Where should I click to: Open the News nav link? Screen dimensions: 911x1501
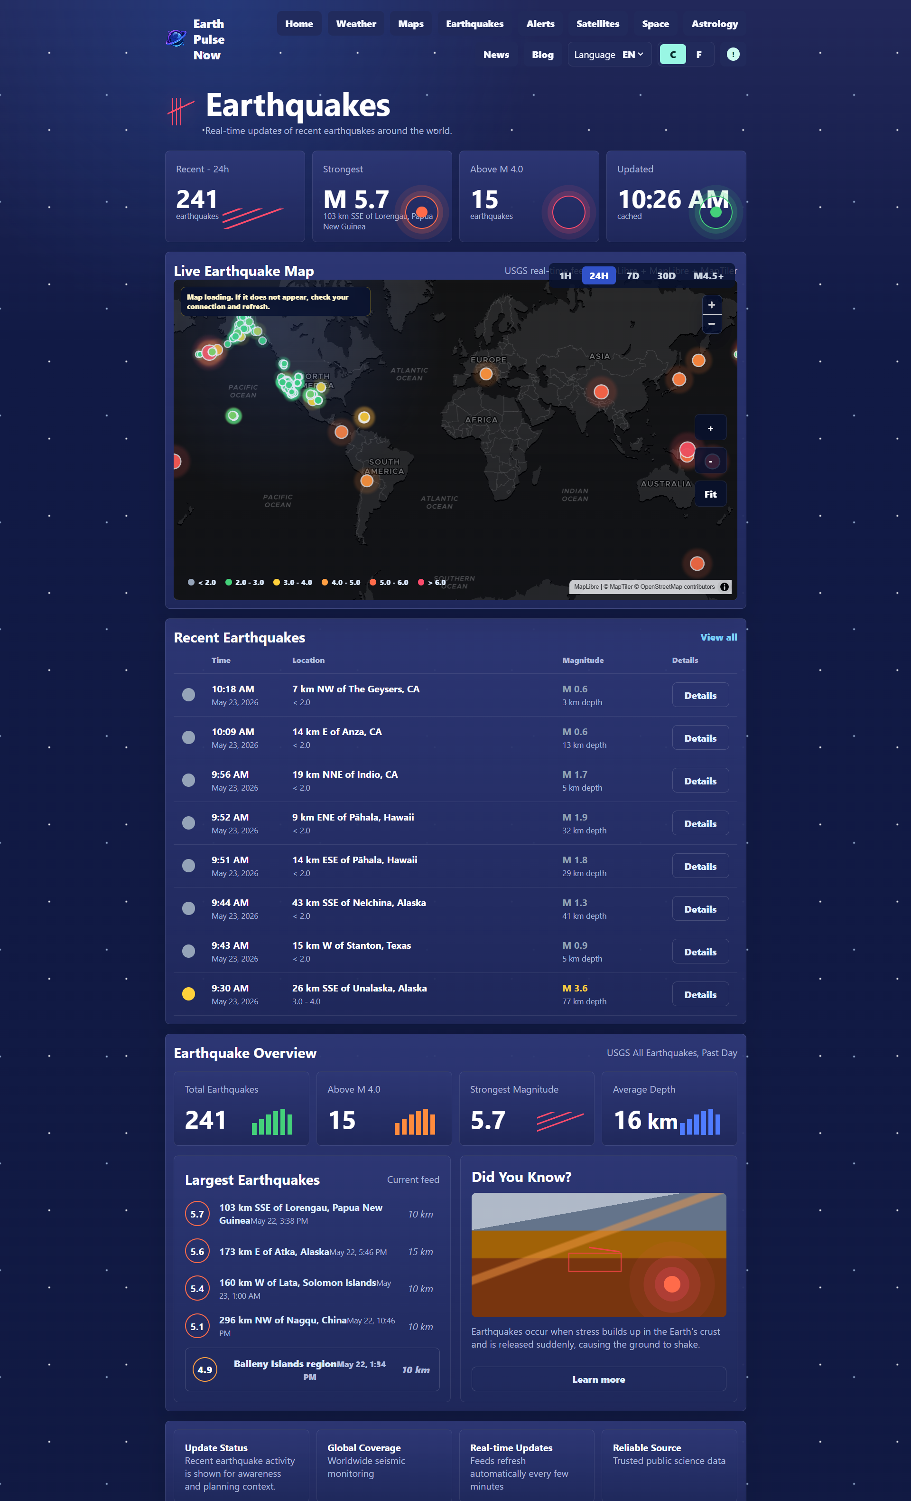click(496, 54)
